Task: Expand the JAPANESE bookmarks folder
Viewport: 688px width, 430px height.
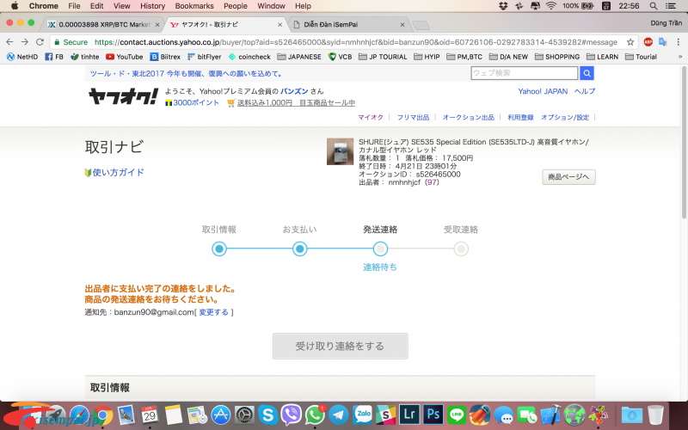Action: pos(299,57)
